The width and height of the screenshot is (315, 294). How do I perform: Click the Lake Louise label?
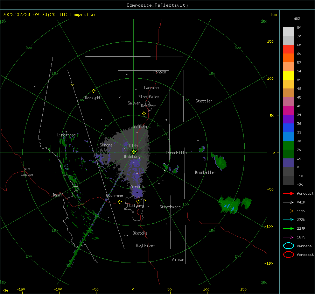[27, 172]
